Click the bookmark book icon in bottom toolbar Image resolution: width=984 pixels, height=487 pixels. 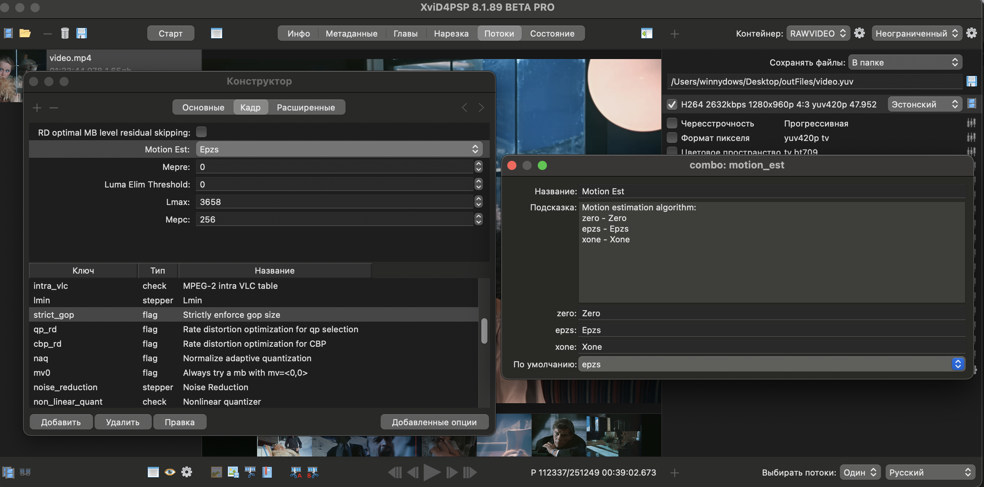point(267,472)
